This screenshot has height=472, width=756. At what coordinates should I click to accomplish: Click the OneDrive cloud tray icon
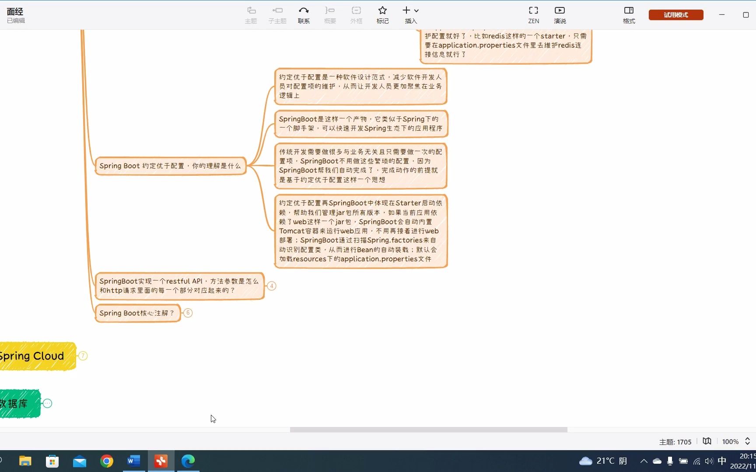point(657,461)
